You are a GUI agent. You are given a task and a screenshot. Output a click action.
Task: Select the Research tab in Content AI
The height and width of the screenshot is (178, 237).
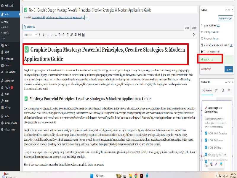pyautogui.click(x=207, y=90)
